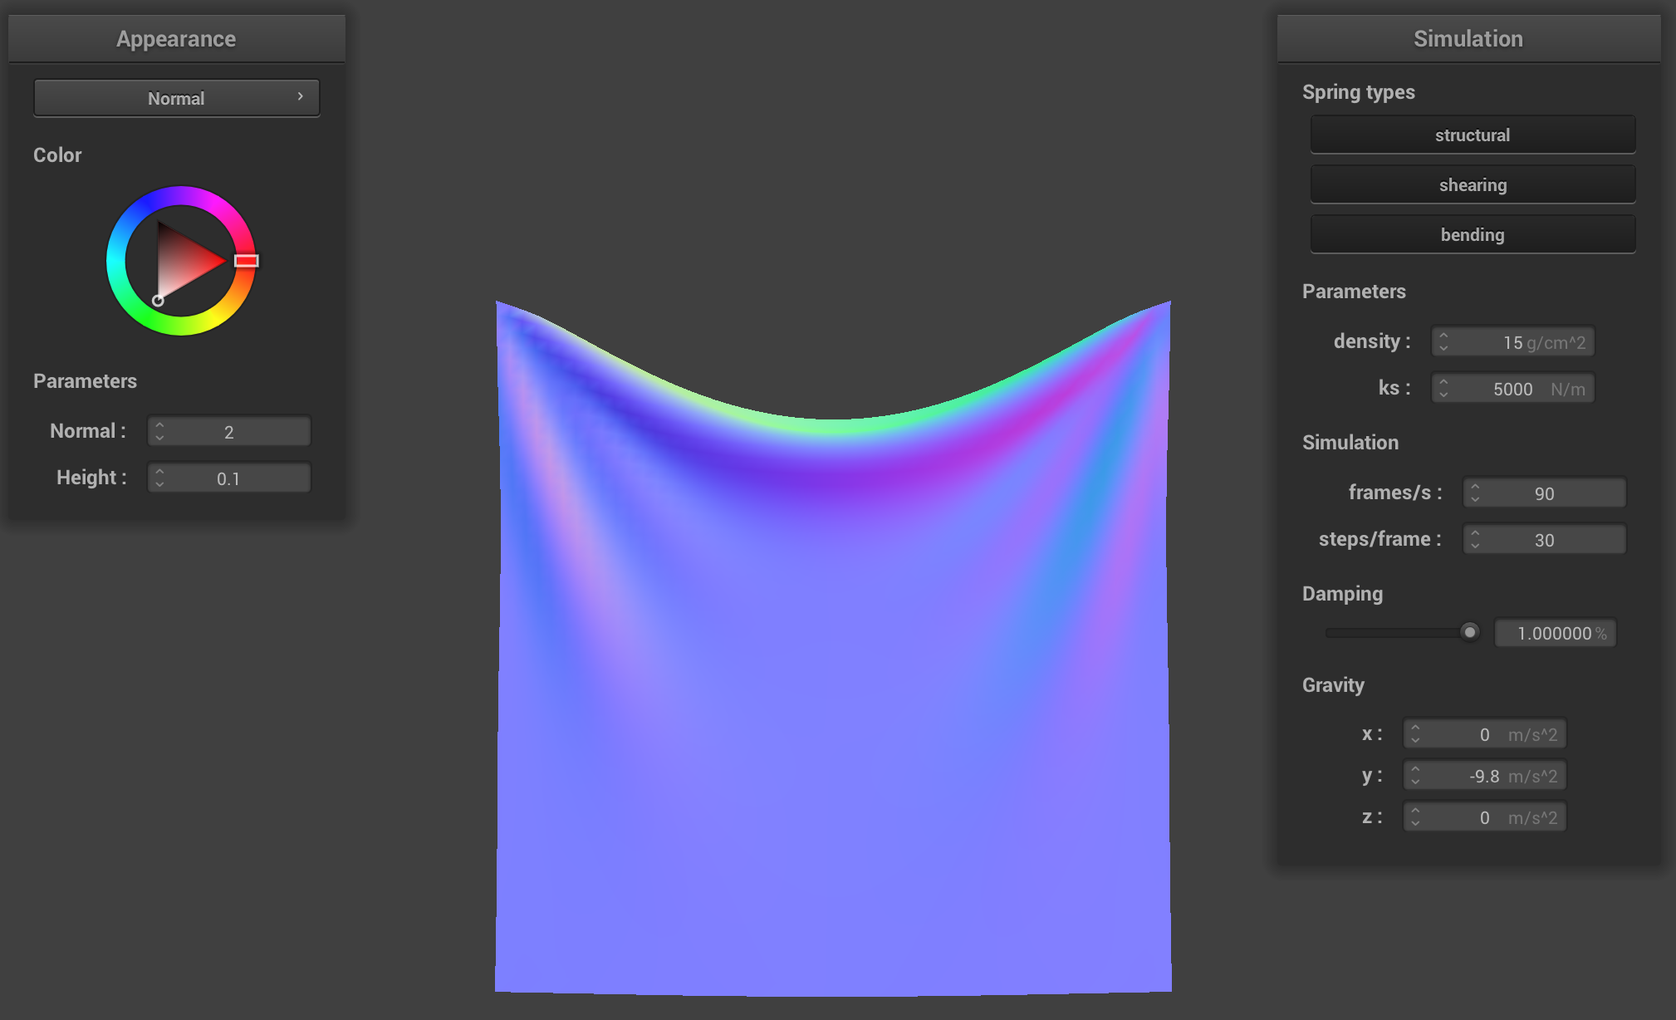
Task: Click the Color section label
Action: [57, 154]
